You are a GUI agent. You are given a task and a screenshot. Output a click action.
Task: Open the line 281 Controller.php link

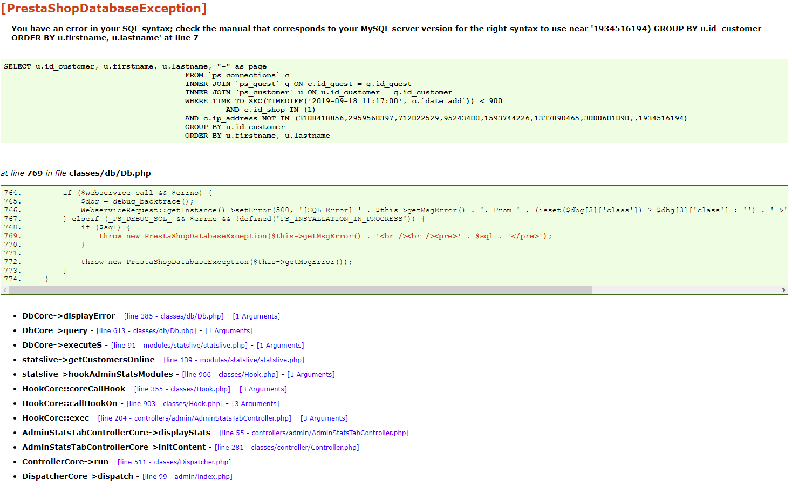coord(287,448)
